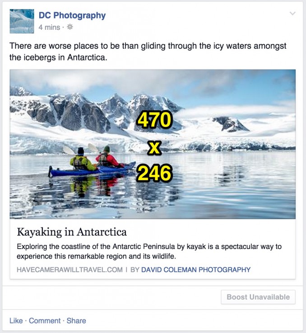Image resolution: width=306 pixels, height=333 pixels.
Task: Visit the HAVECAMERAWILLTRAVEL.COM source link
Action: pyautogui.click(x=70, y=270)
